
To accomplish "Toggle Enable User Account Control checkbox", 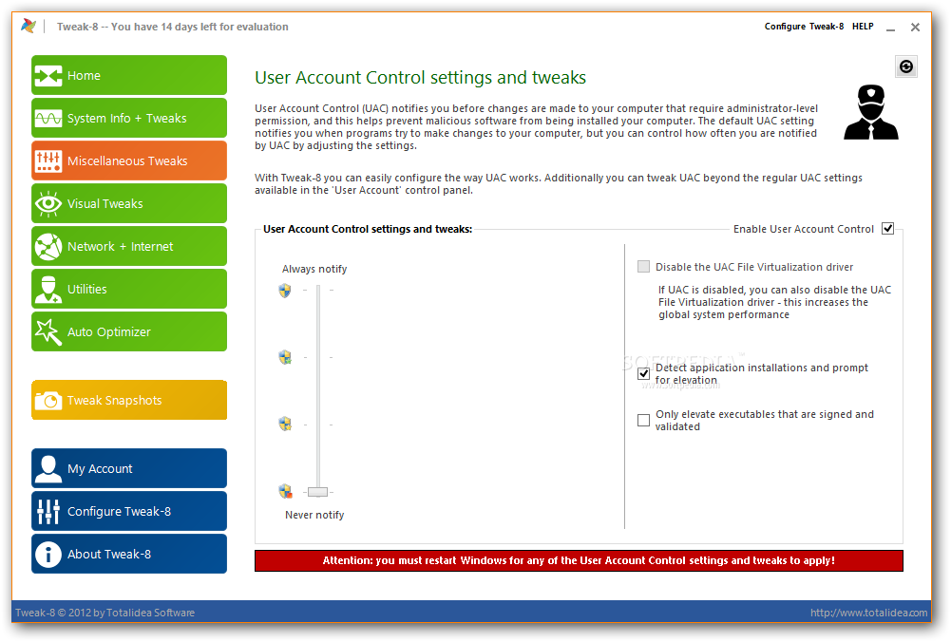I will [x=888, y=229].
